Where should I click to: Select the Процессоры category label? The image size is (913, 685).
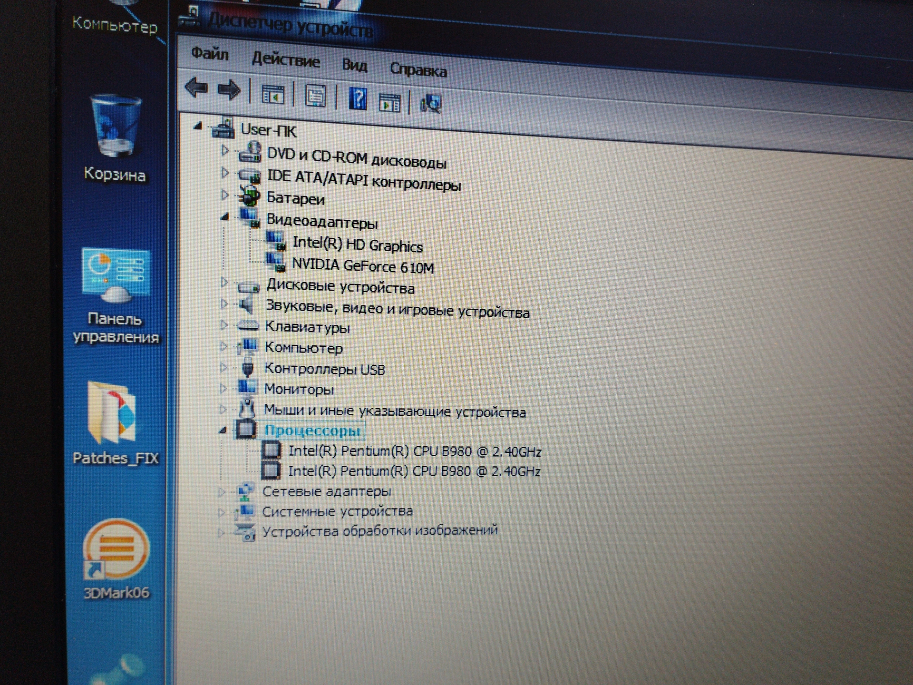pyautogui.click(x=312, y=430)
